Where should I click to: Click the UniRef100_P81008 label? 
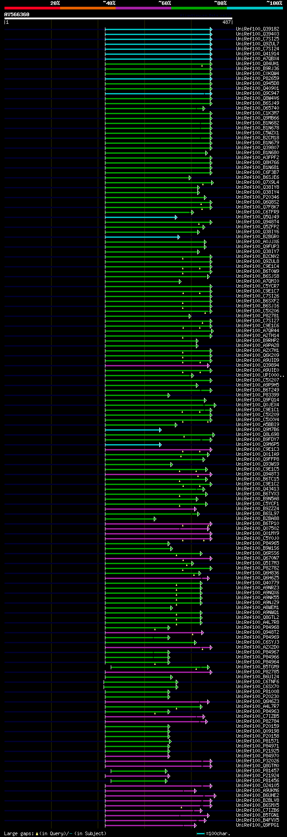(x=257, y=691)
